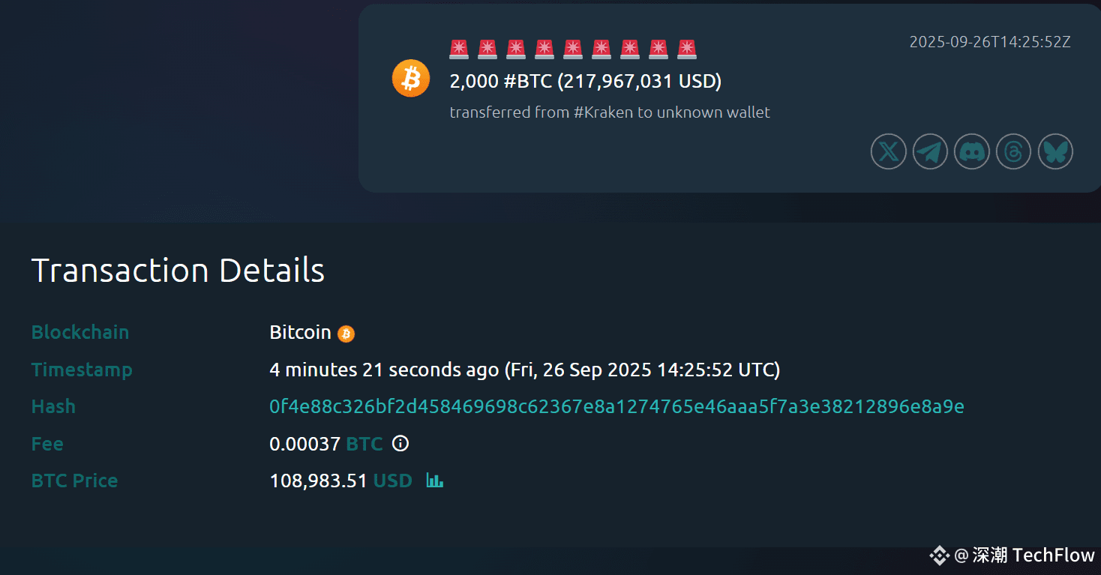Screen dimensions: 1101x575
Task: Click the Binance logo in watermark
Action: tap(939, 556)
